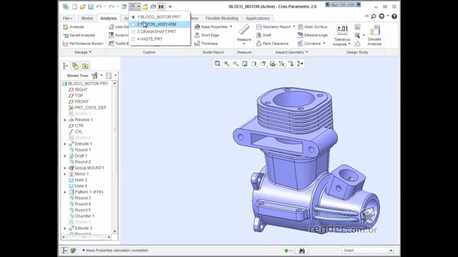458x257 pixels.
Task: Open the Geometry Report dropdown arrow
Action: pyautogui.click(x=294, y=27)
